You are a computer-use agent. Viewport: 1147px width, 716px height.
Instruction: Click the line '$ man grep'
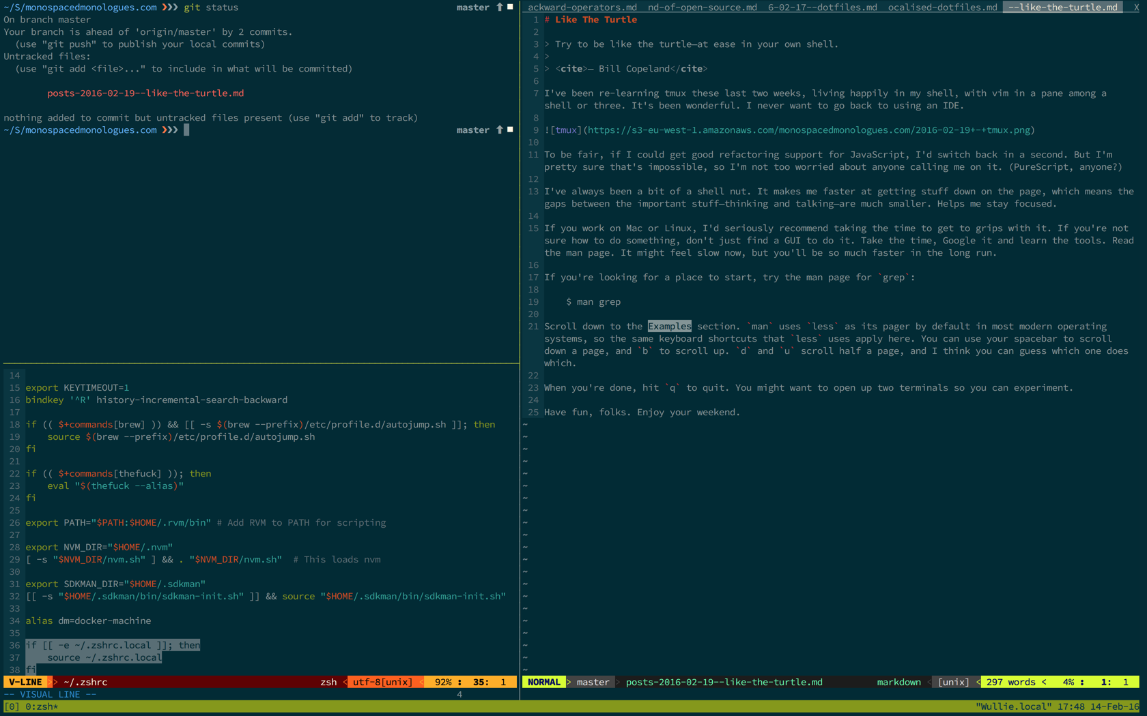pos(593,302)
